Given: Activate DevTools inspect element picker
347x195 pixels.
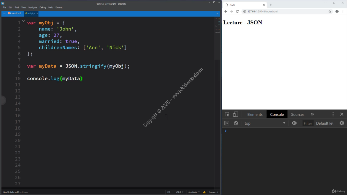Looking at the screenshot, I should [x=227, y=114].
